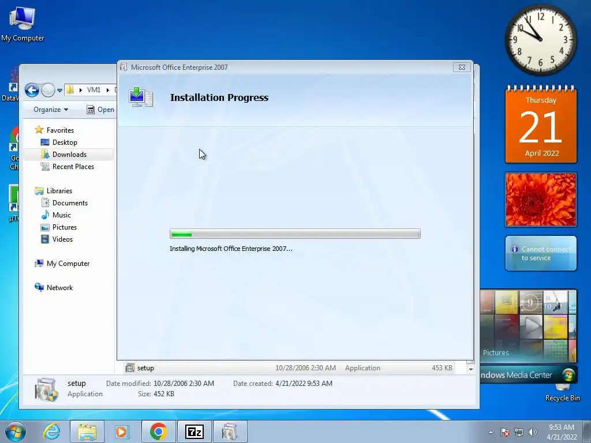Viewport: 591px width, 443px height.
Task: Select Downloads under Favorites
Action: [69, 155]
